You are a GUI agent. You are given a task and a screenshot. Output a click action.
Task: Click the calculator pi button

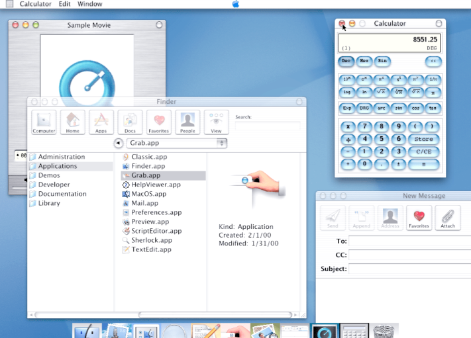[x=433, y=93]
